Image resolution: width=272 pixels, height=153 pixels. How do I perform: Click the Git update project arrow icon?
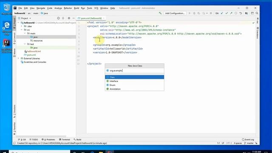(222, 13)
